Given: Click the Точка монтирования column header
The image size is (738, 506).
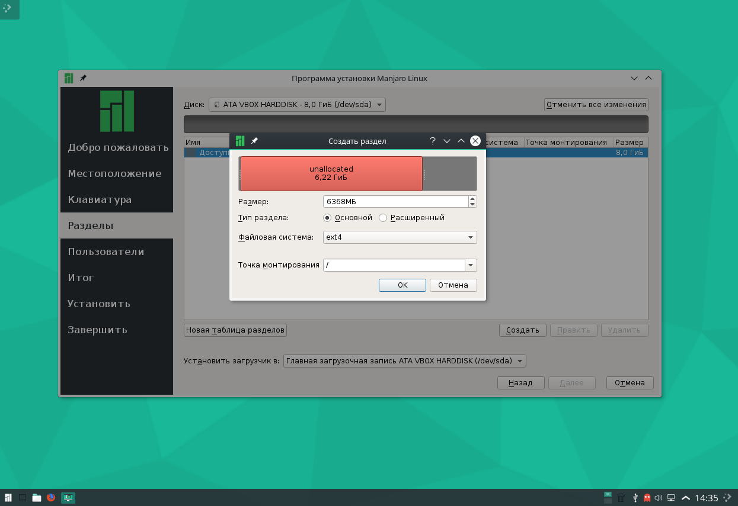Looking at the screenshot, I should [568, 143].
